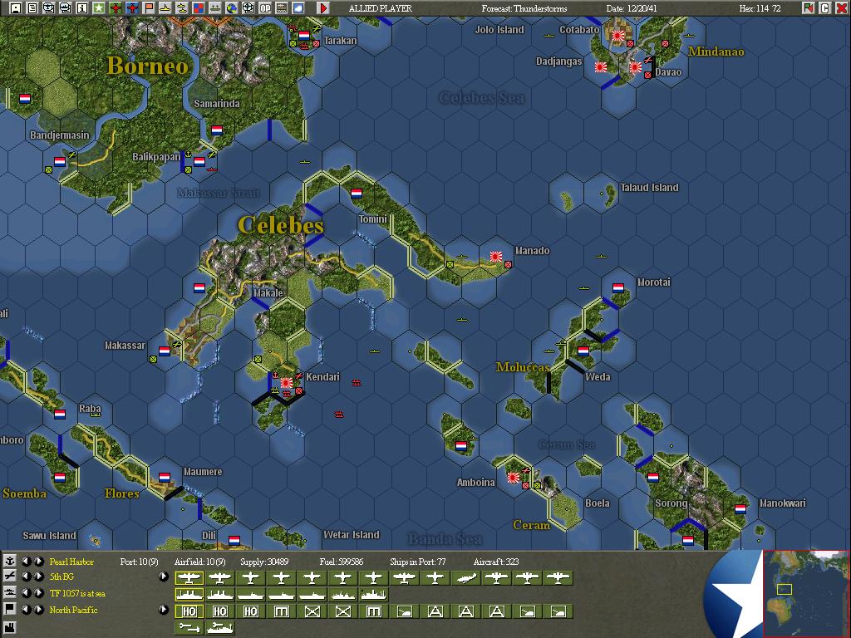Screen dimensions: 851x638
Task: Click the 'Ships in Port: 77' value
Action: click(418, 562)
